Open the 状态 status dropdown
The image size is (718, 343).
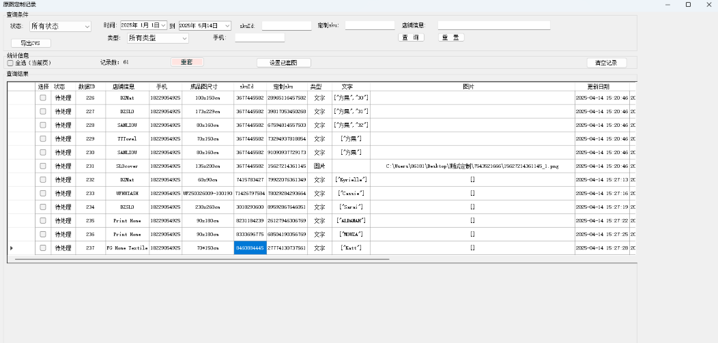[87, 27]
